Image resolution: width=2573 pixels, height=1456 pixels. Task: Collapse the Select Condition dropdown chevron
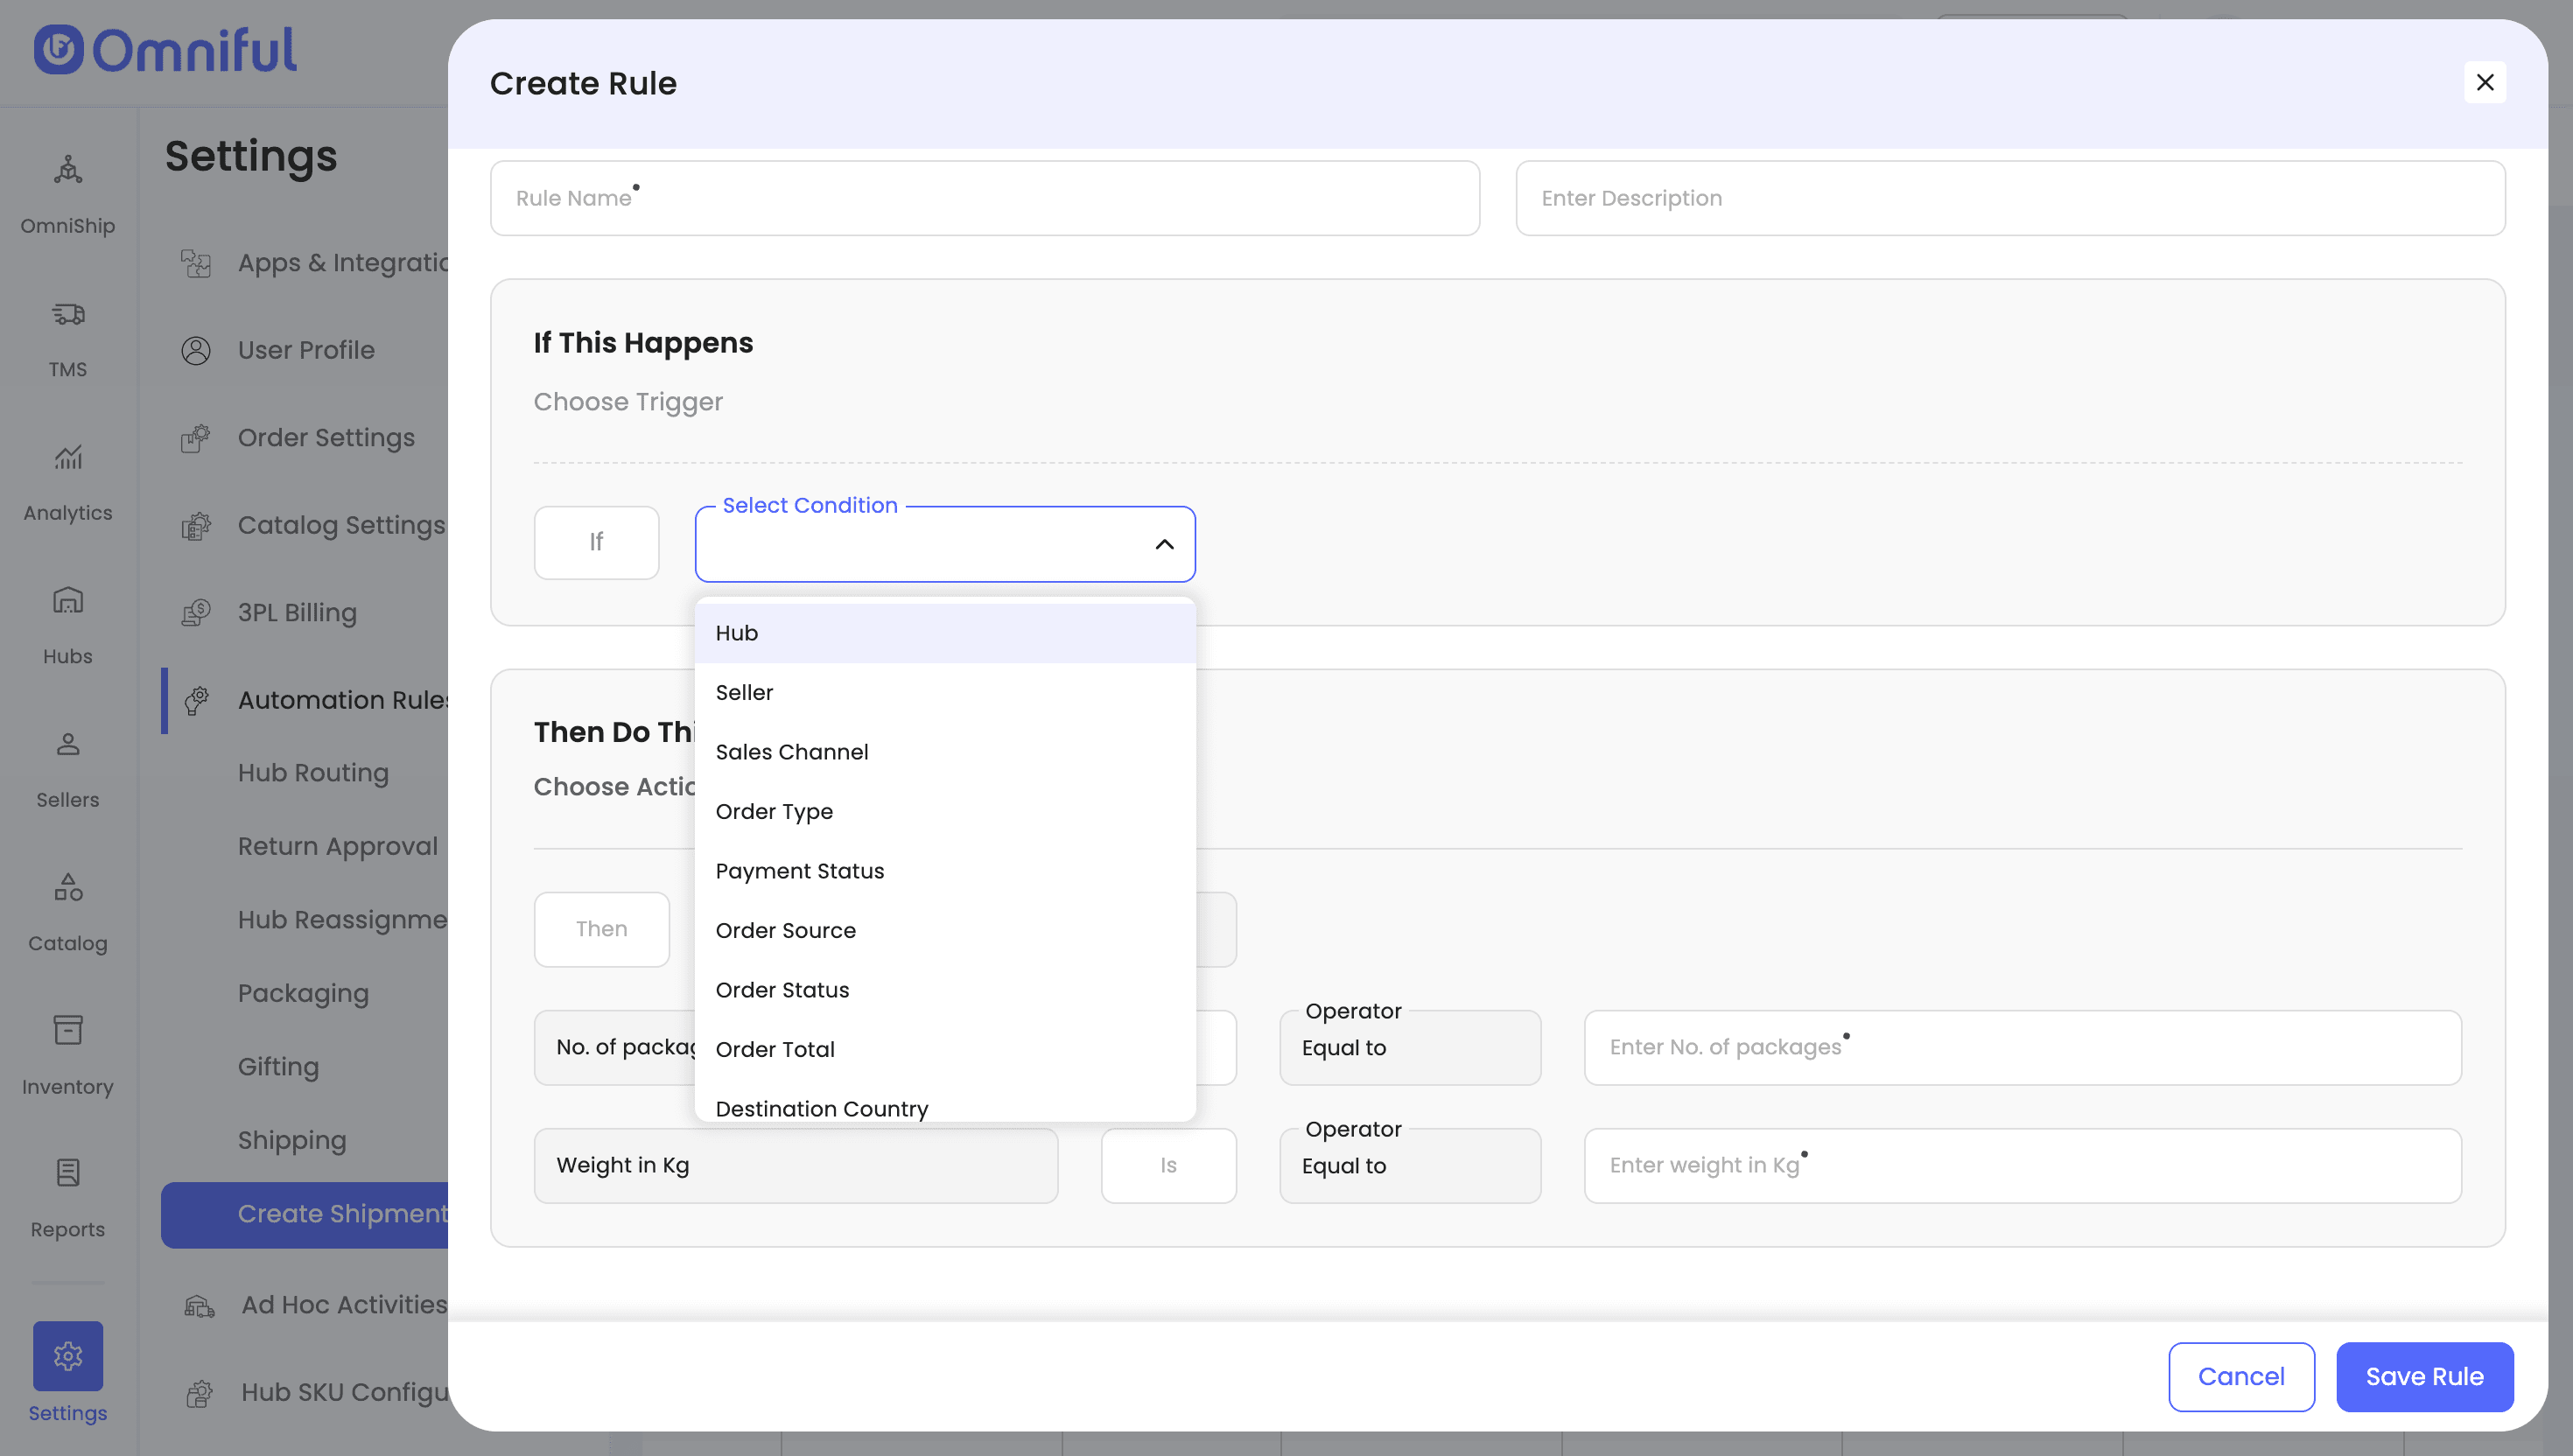1164,544
